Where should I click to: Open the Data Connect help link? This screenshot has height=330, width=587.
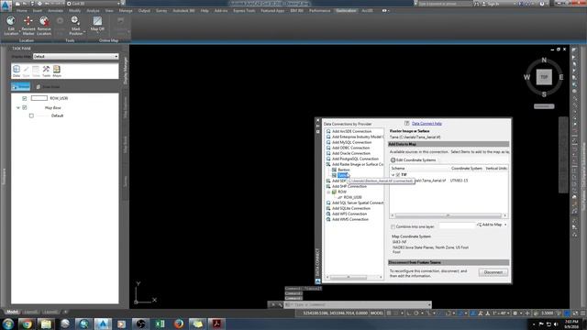(x=426, y=124)
